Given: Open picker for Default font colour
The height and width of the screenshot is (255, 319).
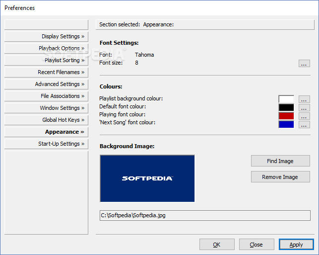Looking at the screenshot, I should coord(304,108).
